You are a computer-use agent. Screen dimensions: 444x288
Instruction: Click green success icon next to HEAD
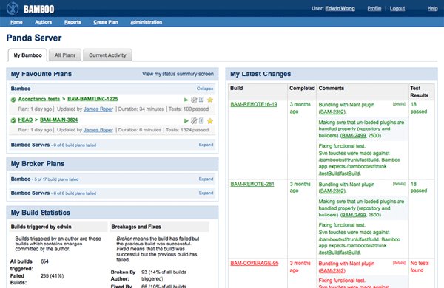13,120
